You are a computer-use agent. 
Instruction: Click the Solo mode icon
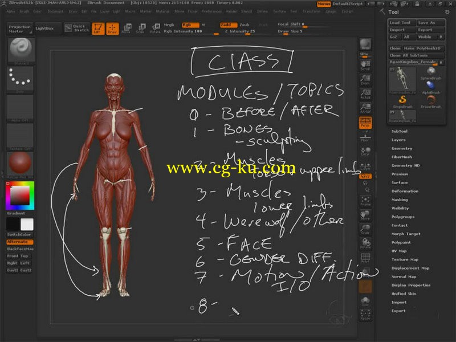pos(365,301)
